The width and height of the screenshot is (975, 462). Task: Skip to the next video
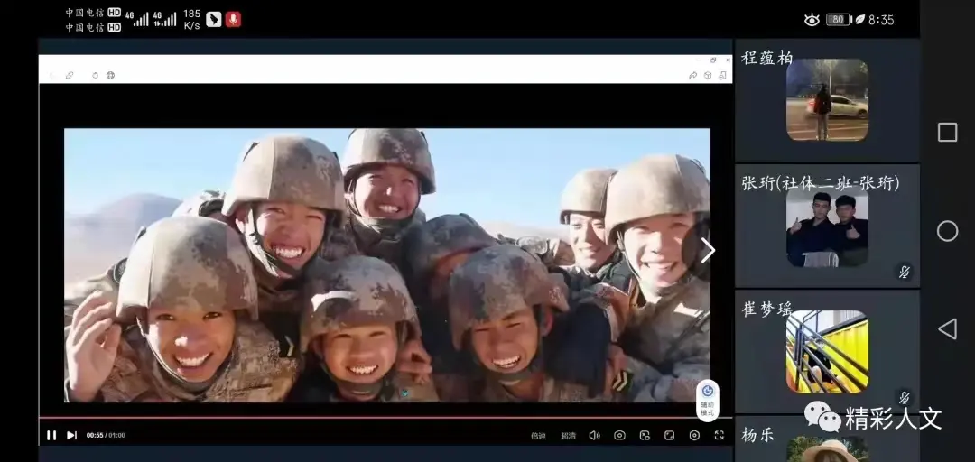pyautogui.click(x=72, y=435)
